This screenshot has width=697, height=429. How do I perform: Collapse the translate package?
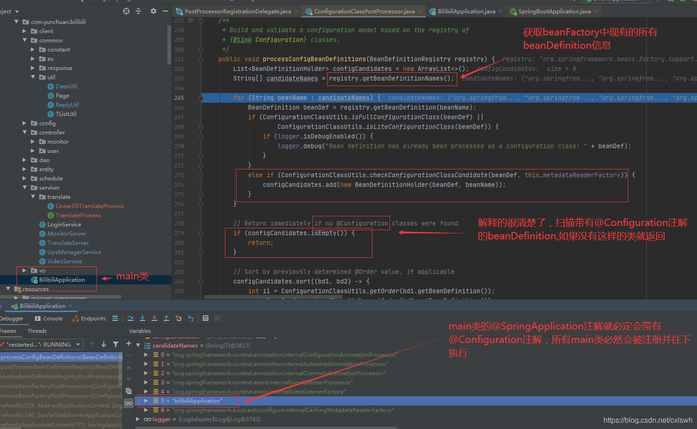(x=33, y=197)
